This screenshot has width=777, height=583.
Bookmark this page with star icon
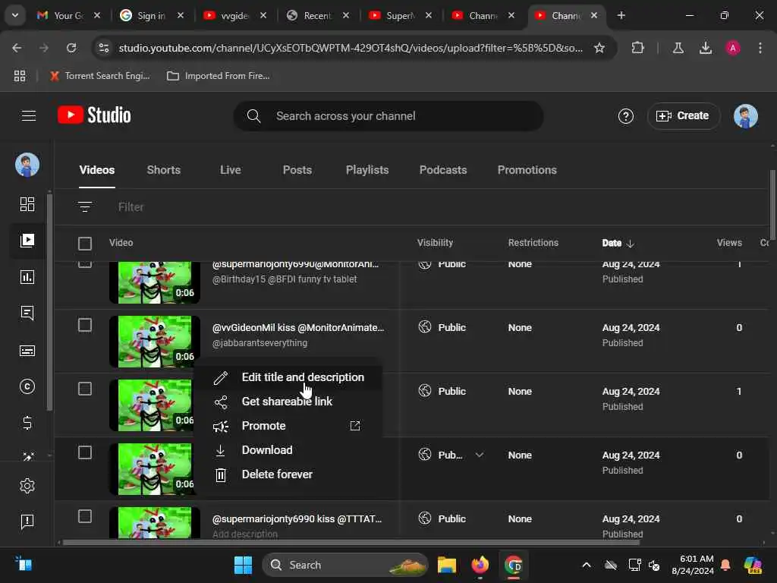[x=599, y=48]
